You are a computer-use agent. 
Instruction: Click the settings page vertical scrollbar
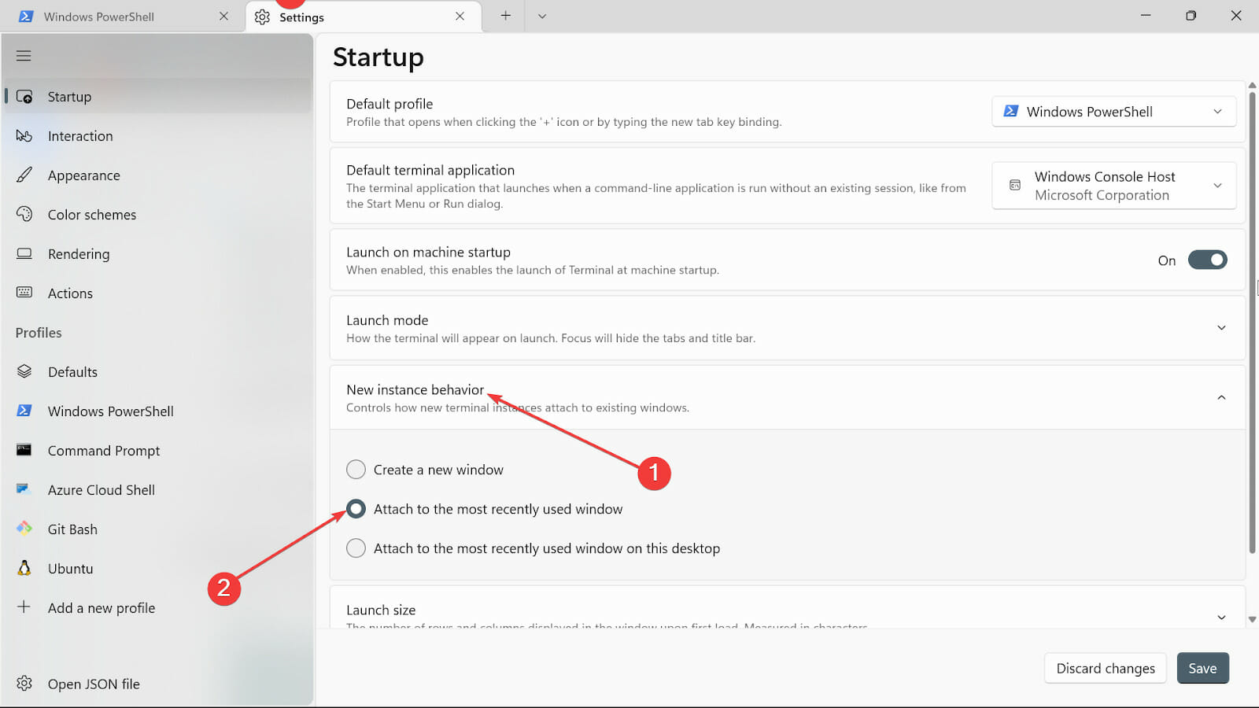[x=1252, y=323]
